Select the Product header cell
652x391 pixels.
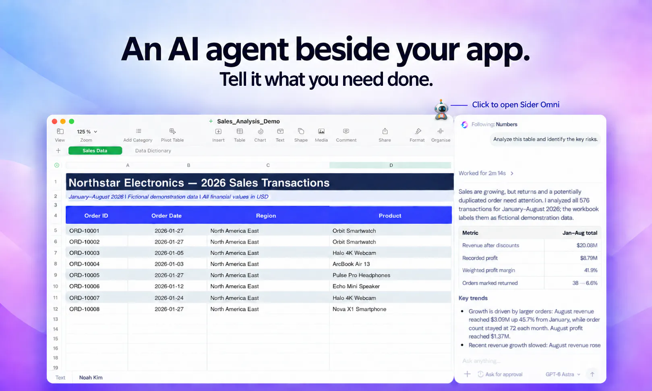tap(390, 215)
